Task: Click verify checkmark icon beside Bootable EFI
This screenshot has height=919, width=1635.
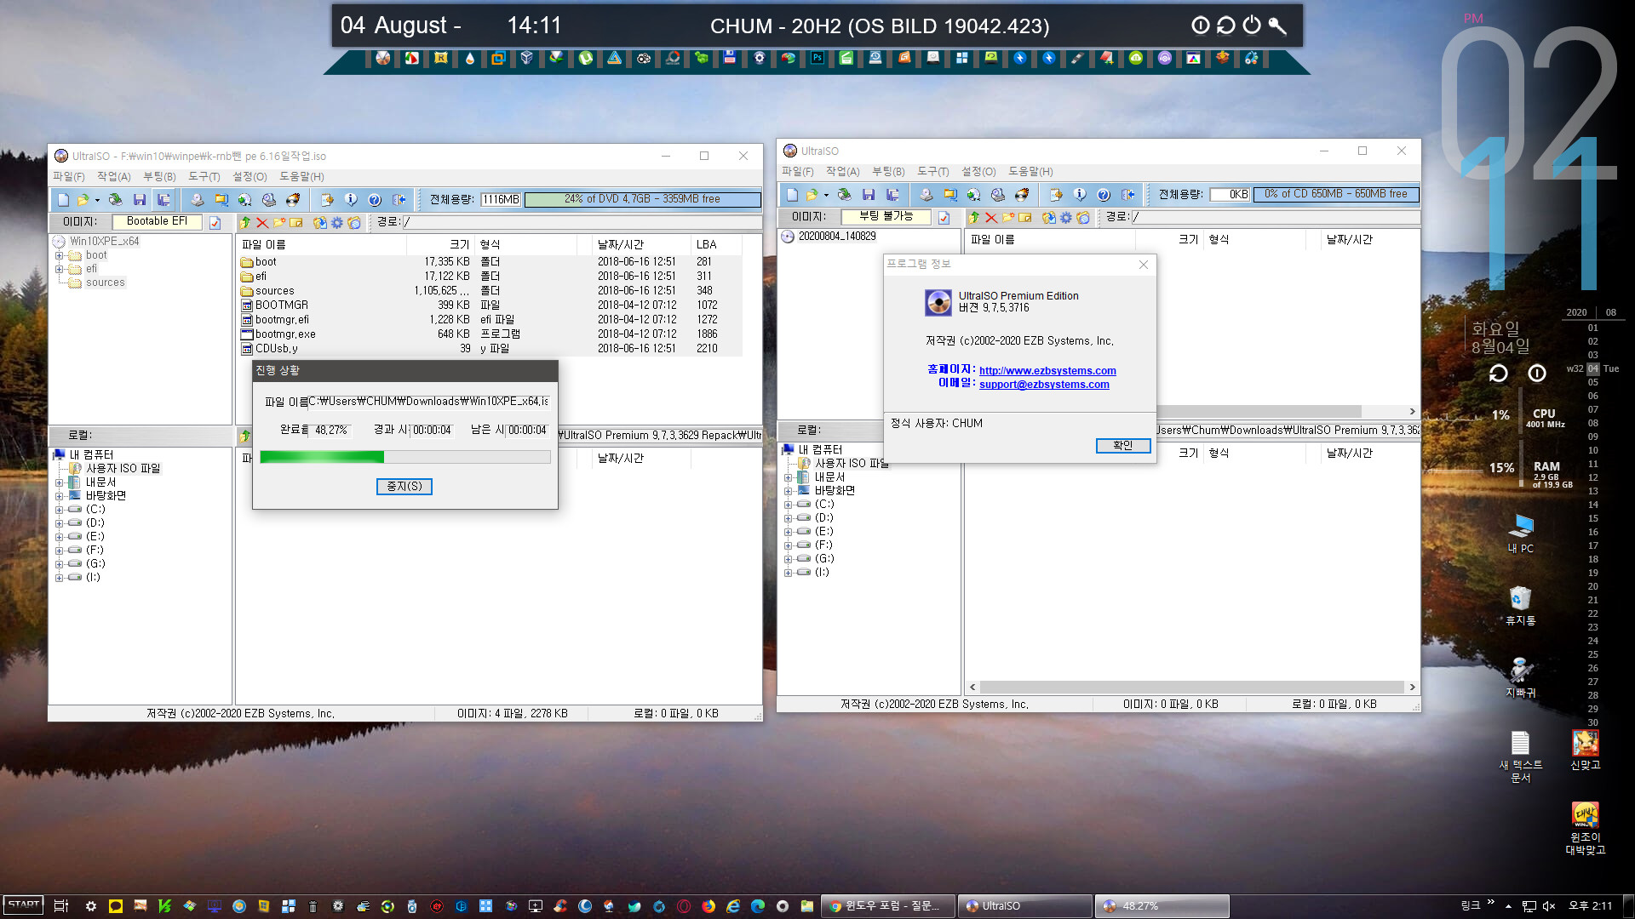Action: coord(215,223)
